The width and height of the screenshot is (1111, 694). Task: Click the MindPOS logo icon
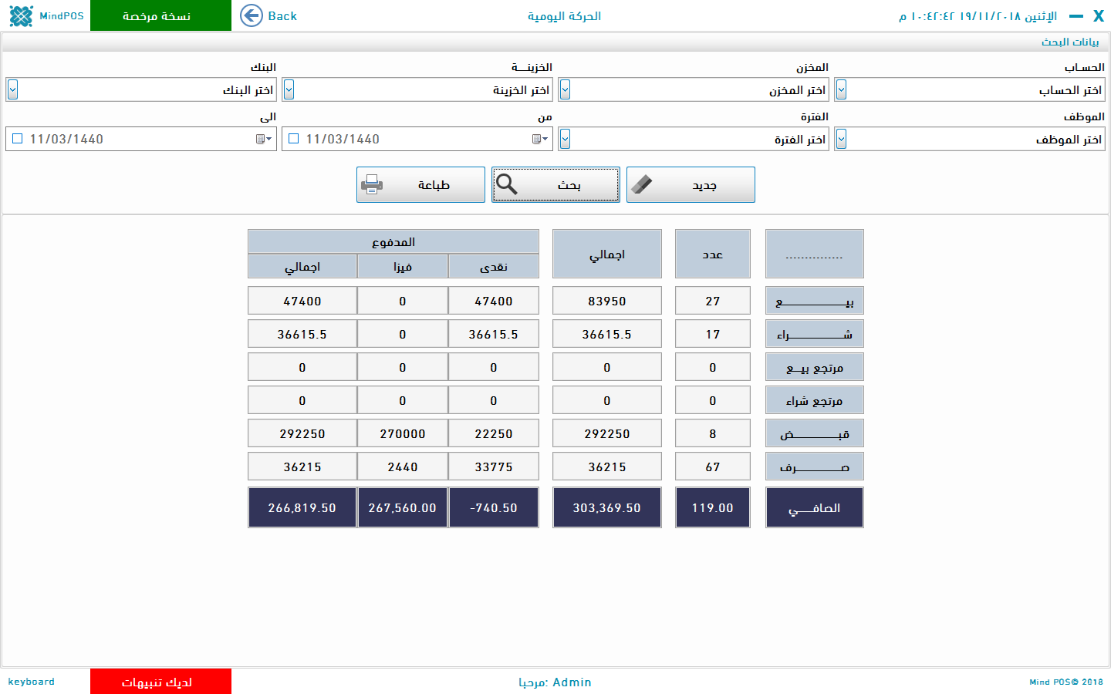pyautogui.click(x=21, y=15)
